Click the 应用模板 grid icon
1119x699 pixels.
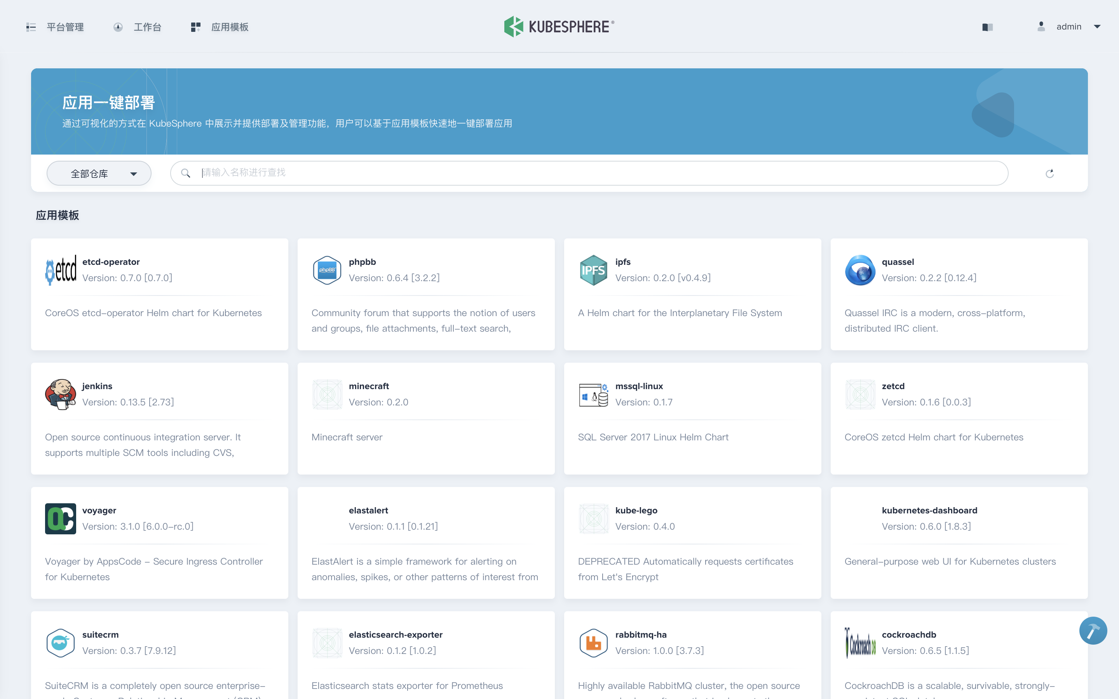(x=195, y=27)
